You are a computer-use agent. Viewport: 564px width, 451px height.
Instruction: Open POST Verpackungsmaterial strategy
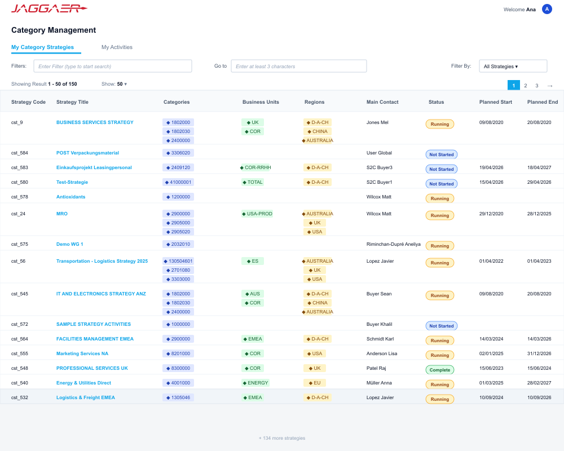pos(88,153)
